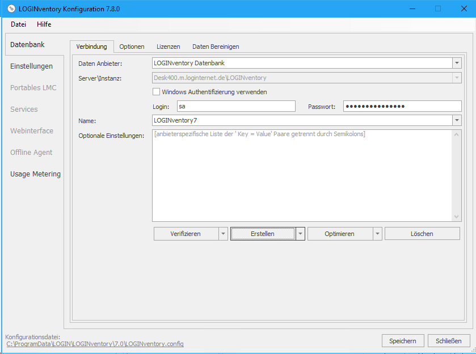Image resolution: width=476 pixels, height=354 pixels.
Task: Open the Optimieren split-button arrow
Action: 377,234
